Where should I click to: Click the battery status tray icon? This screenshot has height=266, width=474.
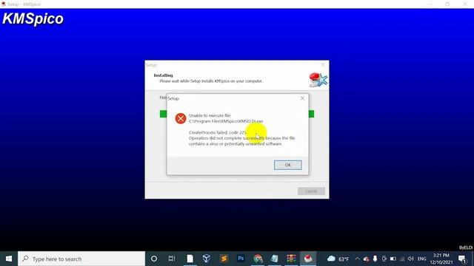(393, 259)
